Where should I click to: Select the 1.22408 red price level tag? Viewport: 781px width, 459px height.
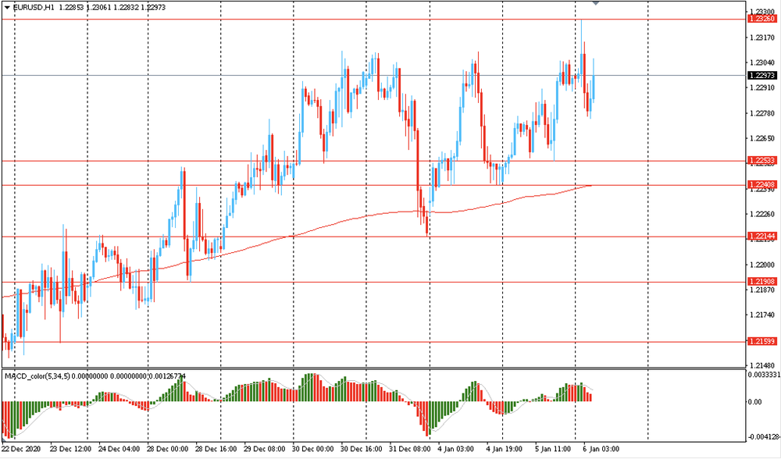click(x=762, y=185)
